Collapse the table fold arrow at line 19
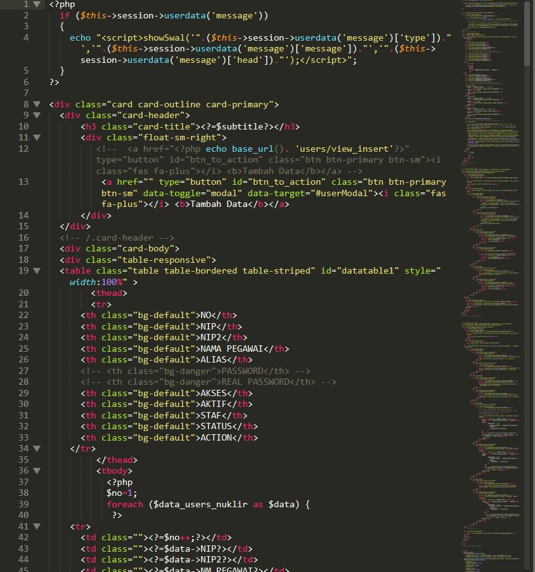This screenshot has width=535, height=572. pos(37,270)
